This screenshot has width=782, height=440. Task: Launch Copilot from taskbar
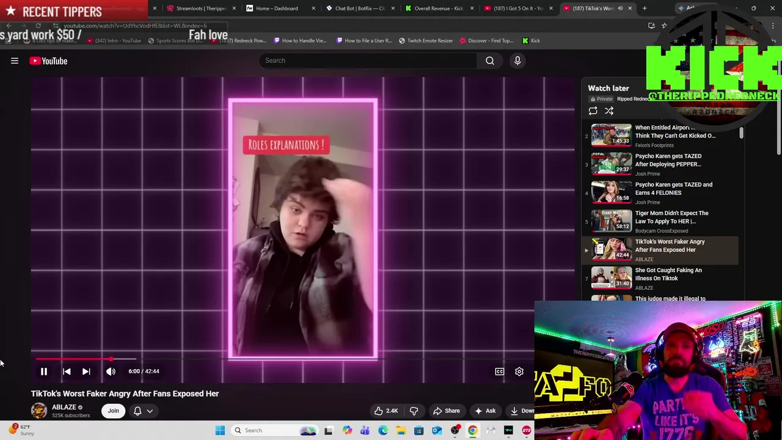point(347,430)
